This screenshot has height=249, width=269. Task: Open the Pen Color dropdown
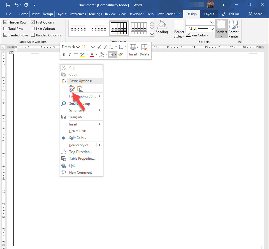(x=198, y=35)
